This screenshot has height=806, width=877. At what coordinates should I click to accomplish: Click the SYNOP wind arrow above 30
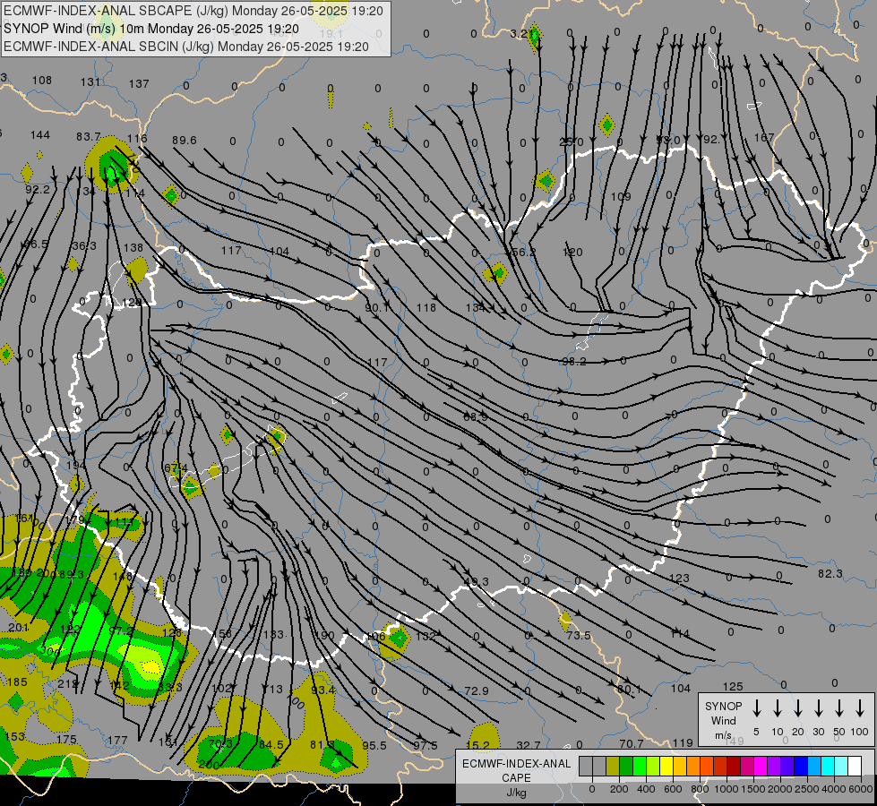818,708
